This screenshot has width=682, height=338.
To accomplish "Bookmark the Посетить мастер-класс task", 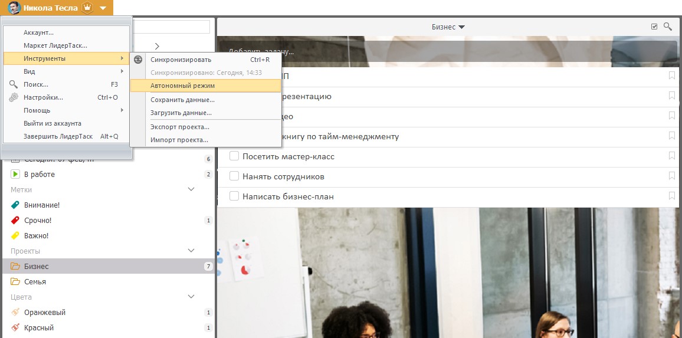I will pos(672,156).
